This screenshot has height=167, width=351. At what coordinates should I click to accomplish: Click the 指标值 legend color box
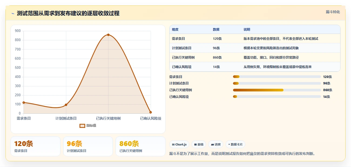82,126
